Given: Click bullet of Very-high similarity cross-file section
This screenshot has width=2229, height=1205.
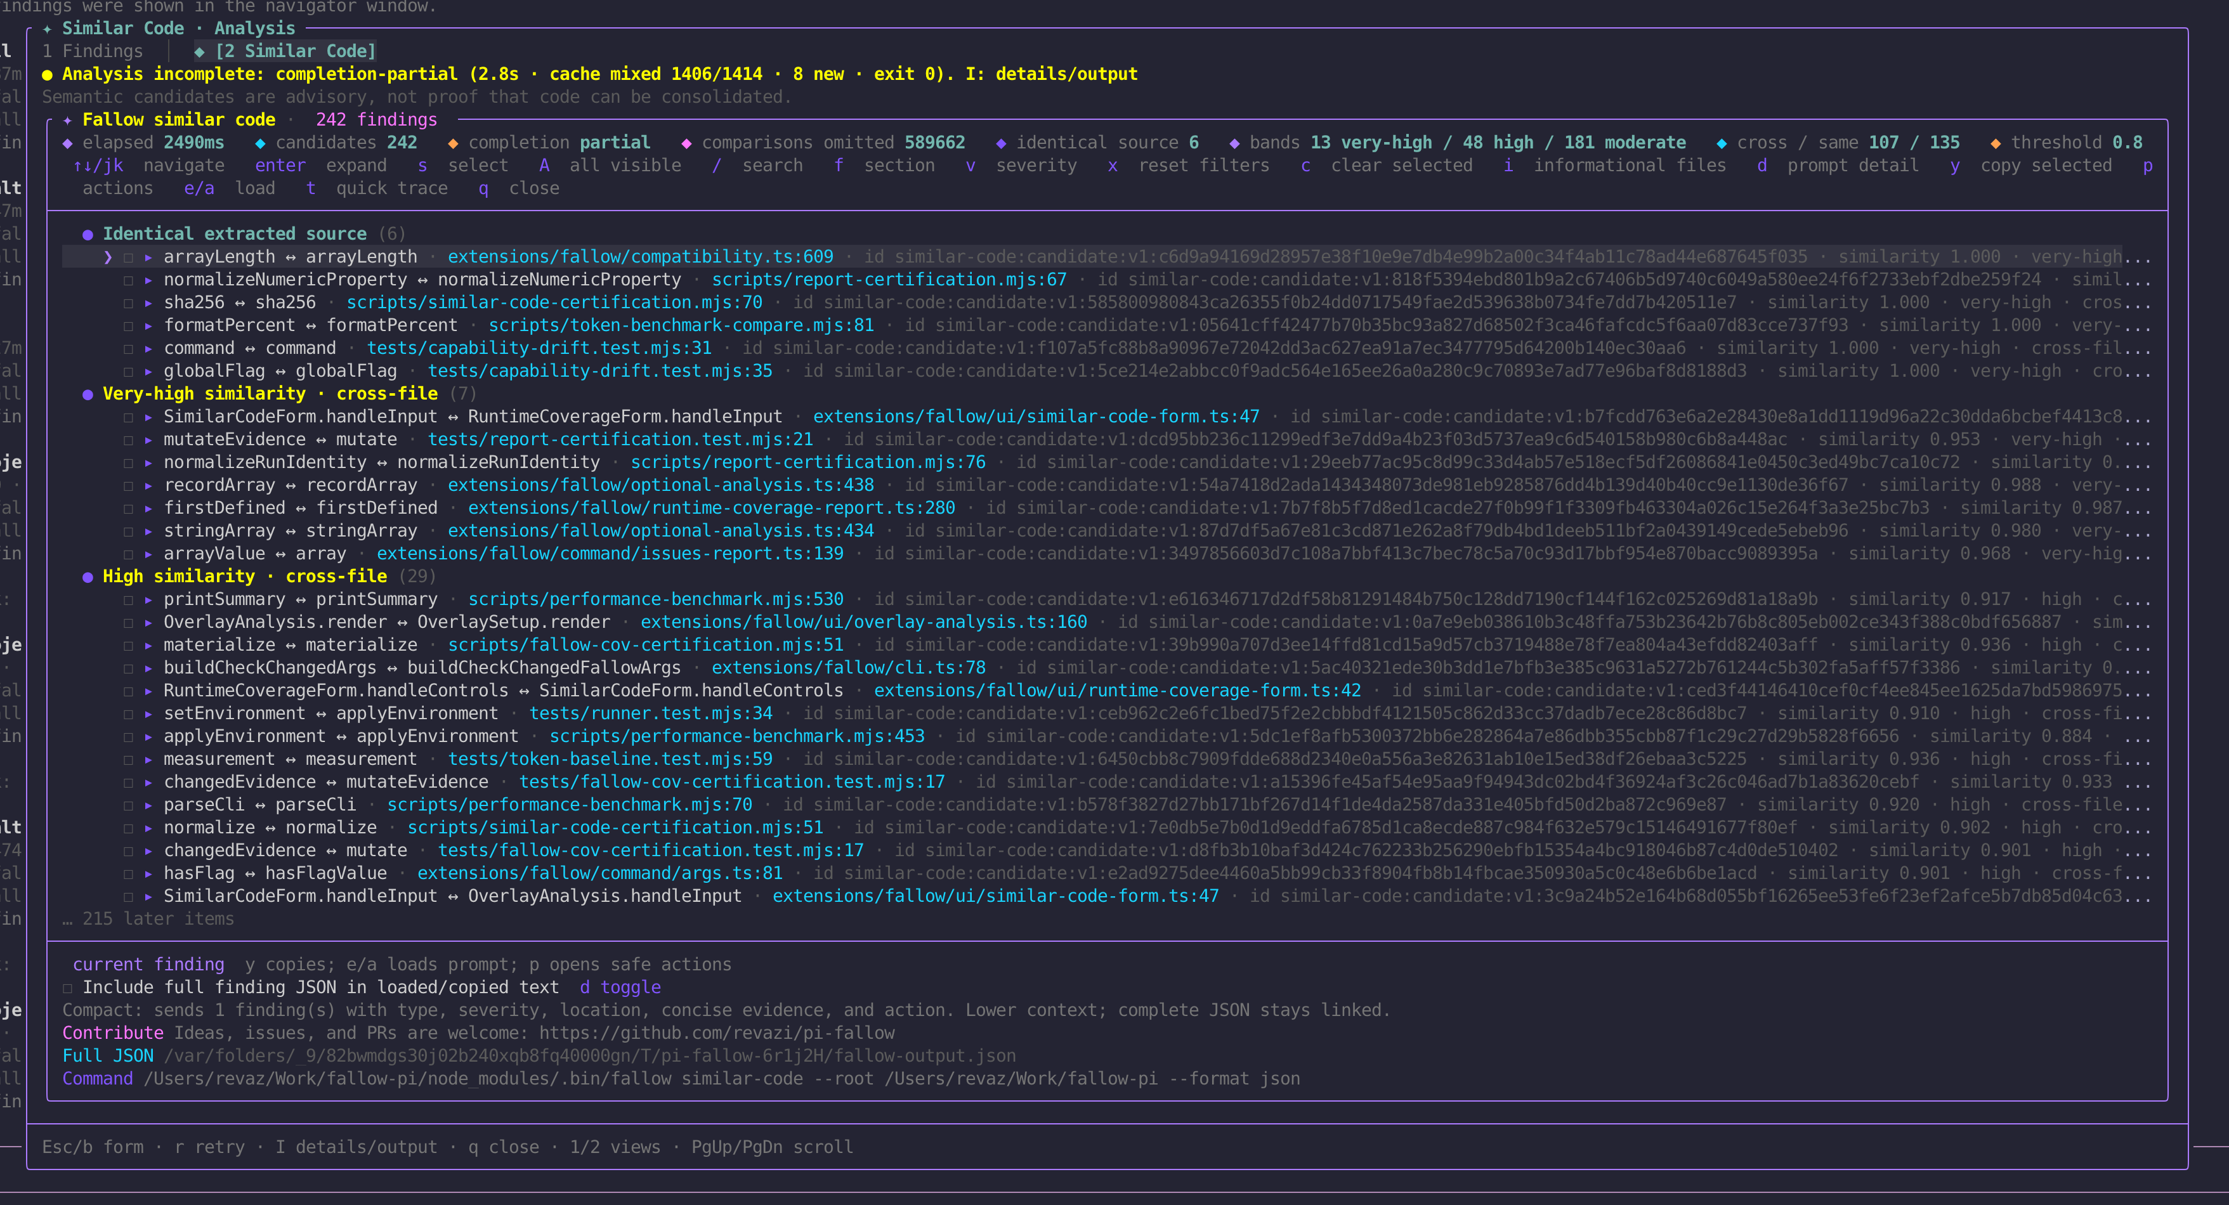Looking at the screenshot, I should pyautogui.click(x=88, y=394).
